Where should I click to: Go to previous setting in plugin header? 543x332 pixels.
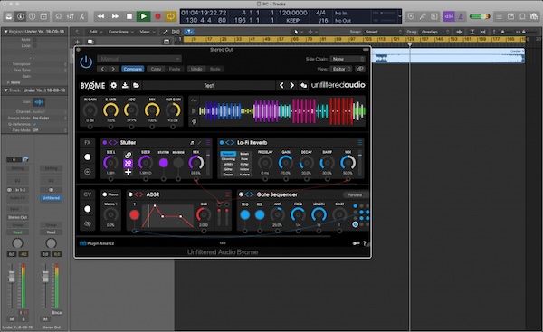coord(102,69)
